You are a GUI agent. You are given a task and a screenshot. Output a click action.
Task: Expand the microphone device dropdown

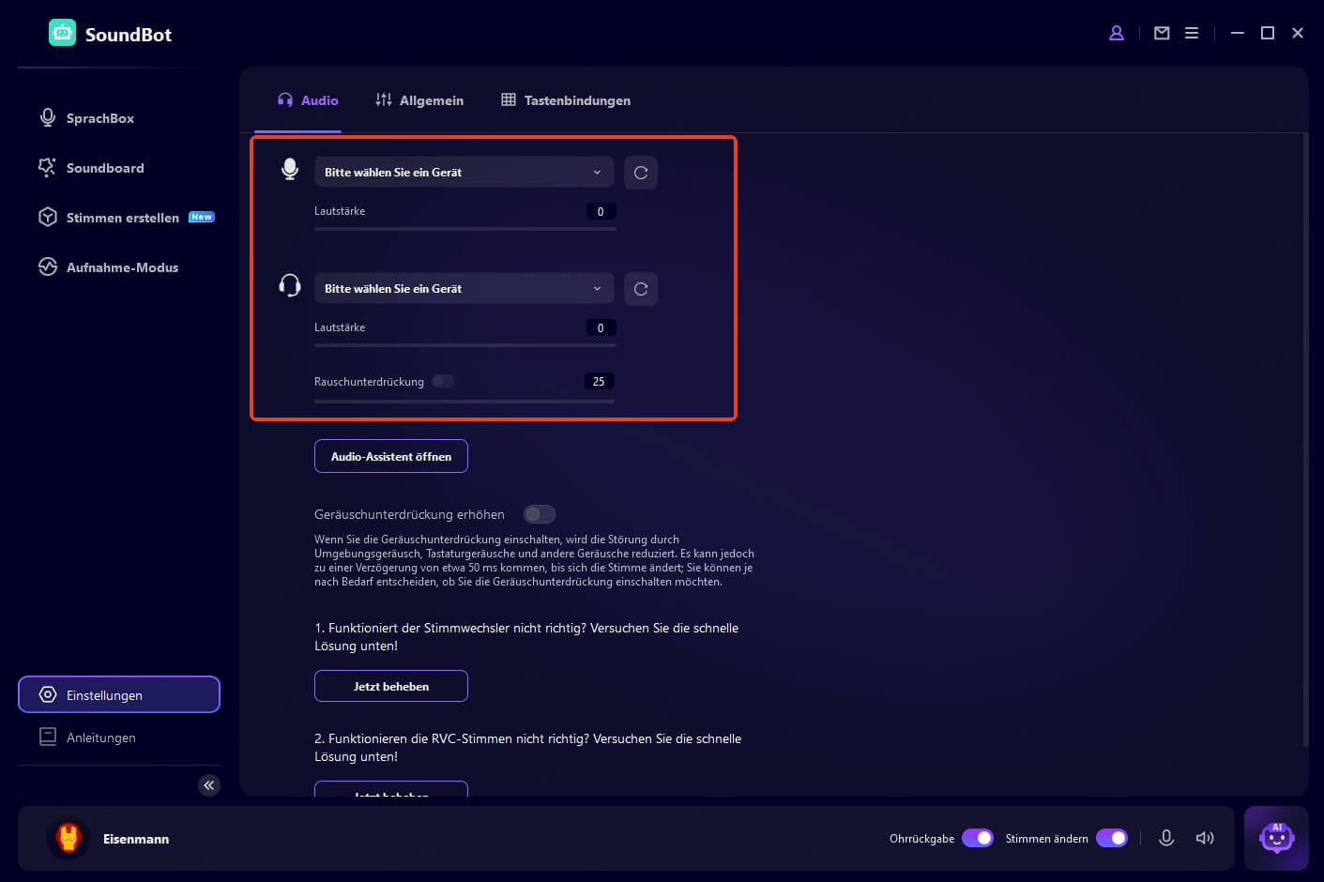pyautogui.click(x=464, y=173)
